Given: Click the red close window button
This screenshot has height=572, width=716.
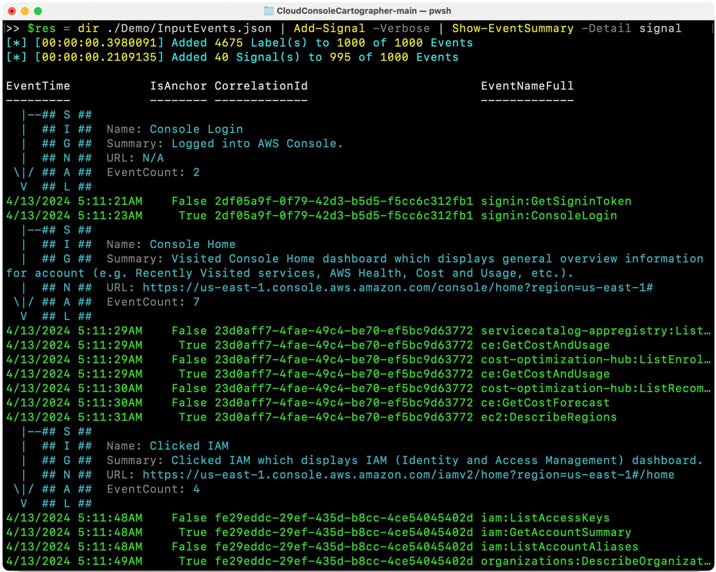Looking at the screenshot, I should pyautogui.click(x=12, y=11).
